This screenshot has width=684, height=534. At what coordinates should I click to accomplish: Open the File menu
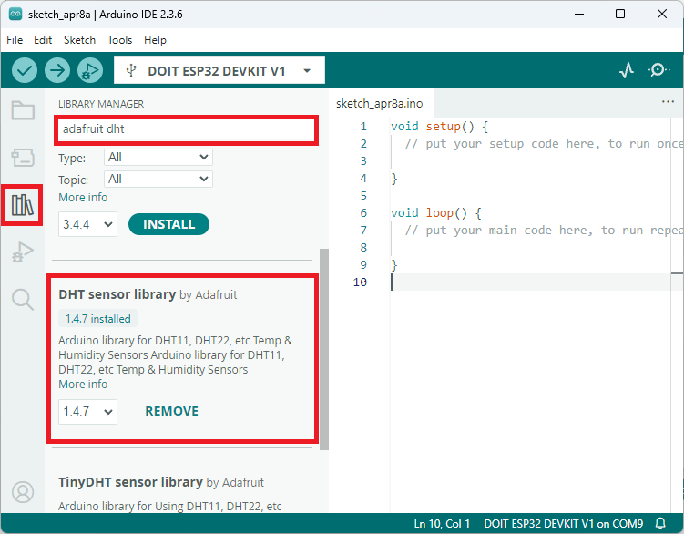click(15, 40)
